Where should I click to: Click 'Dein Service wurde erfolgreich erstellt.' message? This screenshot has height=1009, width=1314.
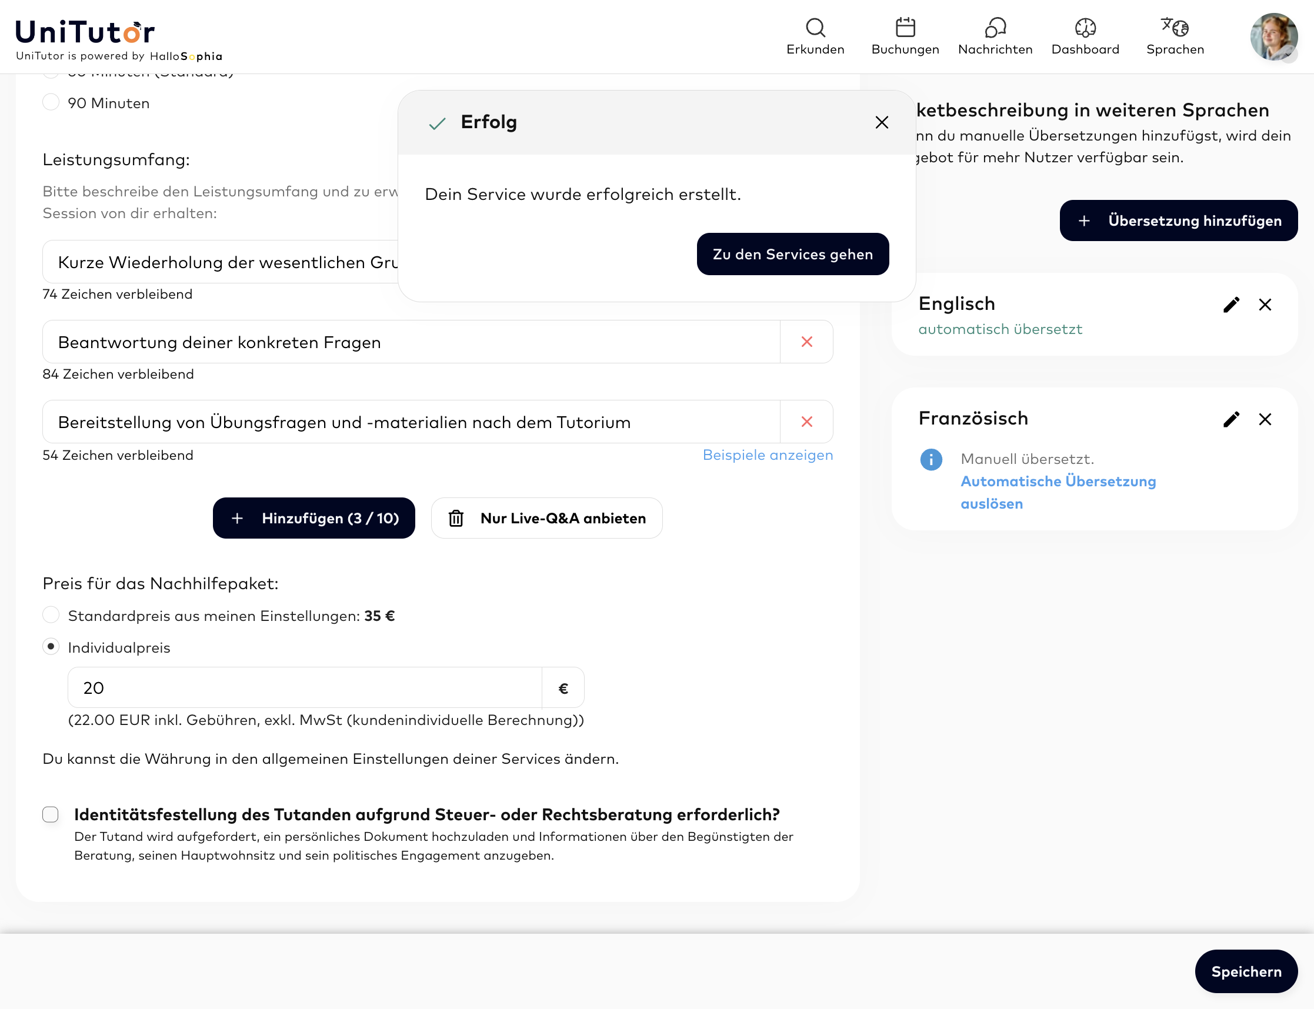583,194
